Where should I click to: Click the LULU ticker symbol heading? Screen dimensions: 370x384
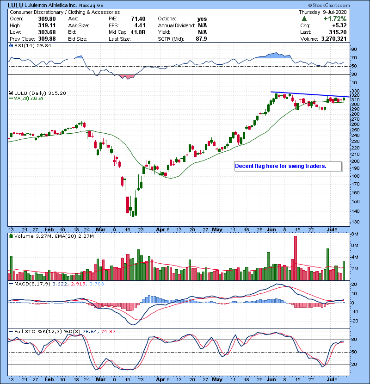pos(15,5)
